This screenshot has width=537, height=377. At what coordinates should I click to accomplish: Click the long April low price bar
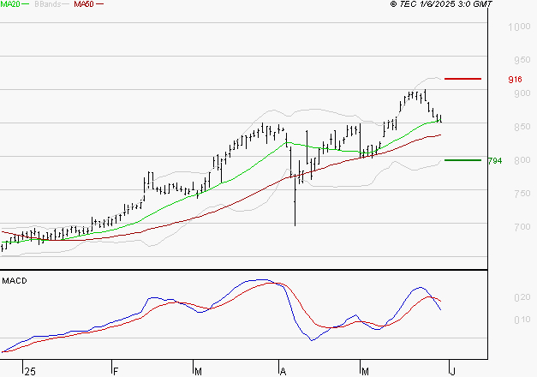pos(295,201)
